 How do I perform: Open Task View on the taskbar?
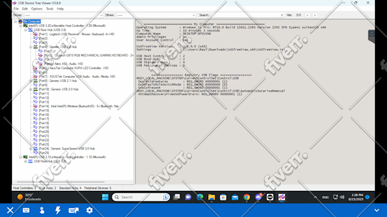tap(176, 197)
